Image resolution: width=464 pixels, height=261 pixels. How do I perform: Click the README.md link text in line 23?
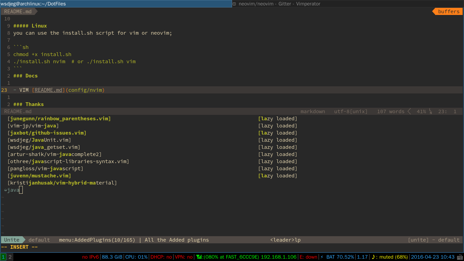click(49, 90)
